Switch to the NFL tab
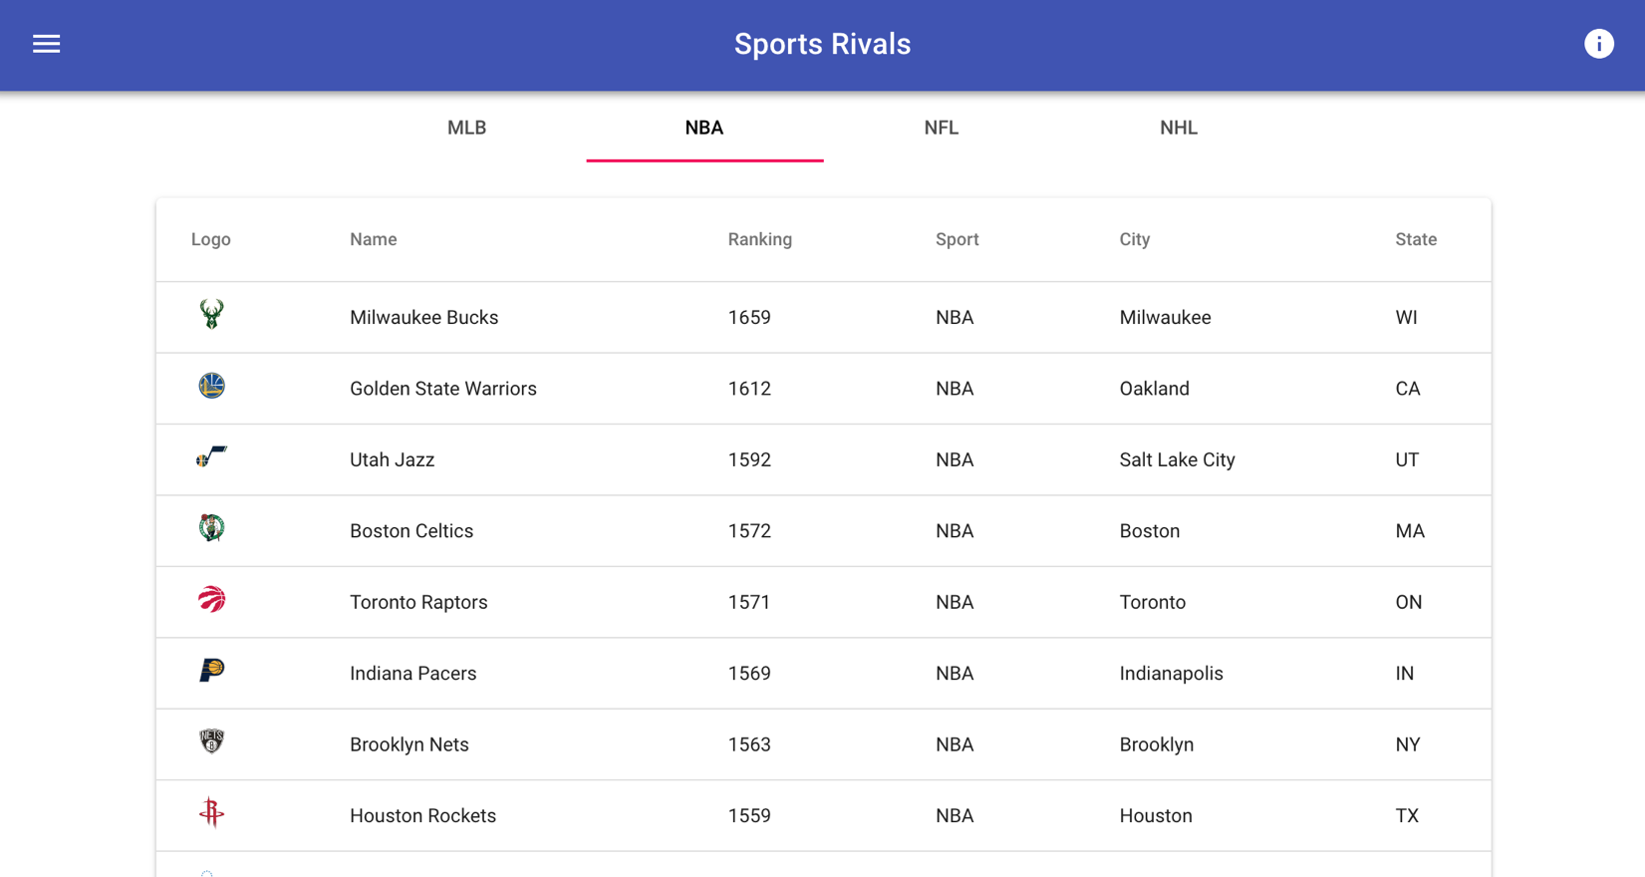The image size is (1645, 877). click(942, 128)
